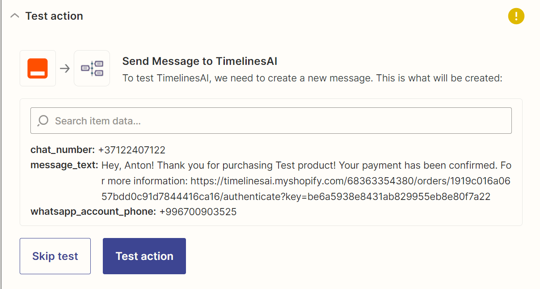Collapse the Test action section chevron

click(15, 16)
